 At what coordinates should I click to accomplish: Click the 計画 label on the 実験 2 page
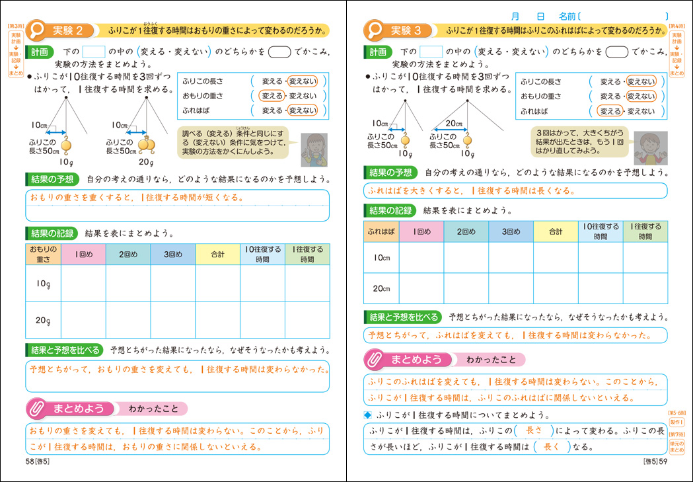click(x=40, y=52)
